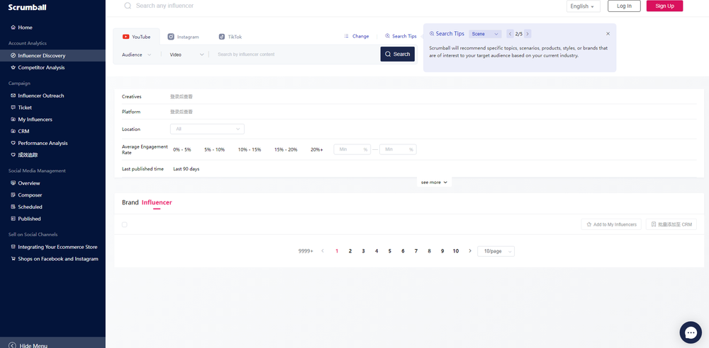The height and width of the screenshot is (348, 709).
Task: Click the TikTok logo icon
Action: (221, 37)
